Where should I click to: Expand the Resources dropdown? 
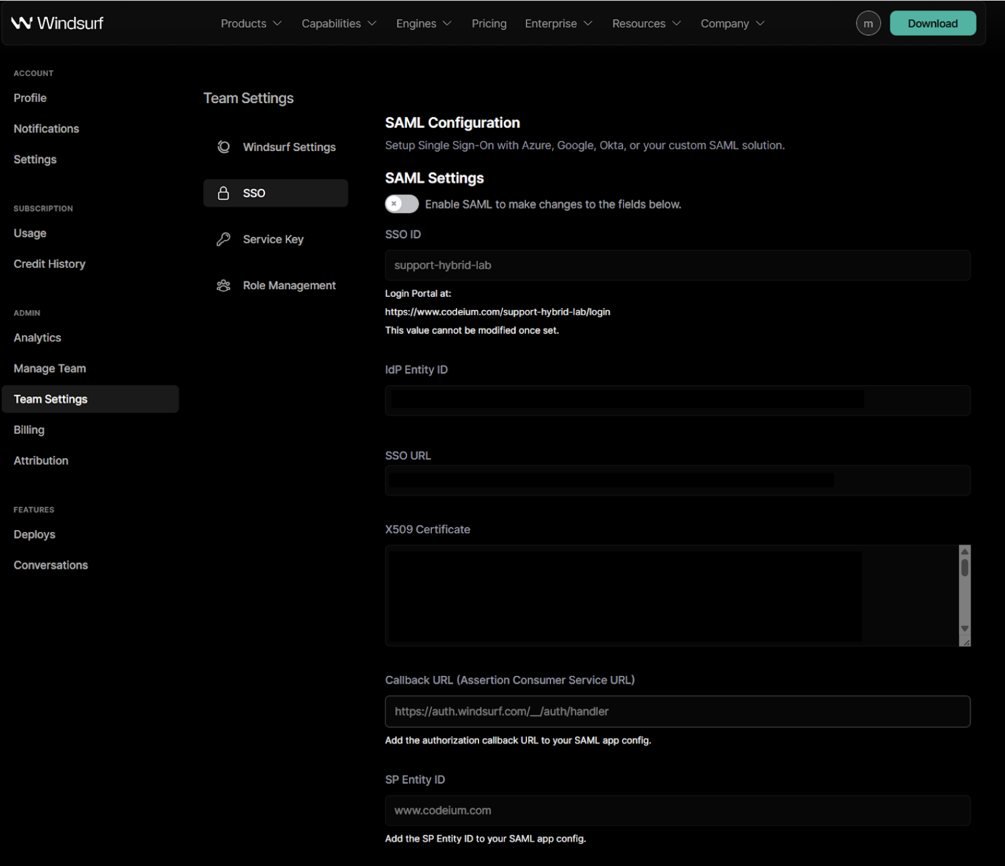click(646, 23)
